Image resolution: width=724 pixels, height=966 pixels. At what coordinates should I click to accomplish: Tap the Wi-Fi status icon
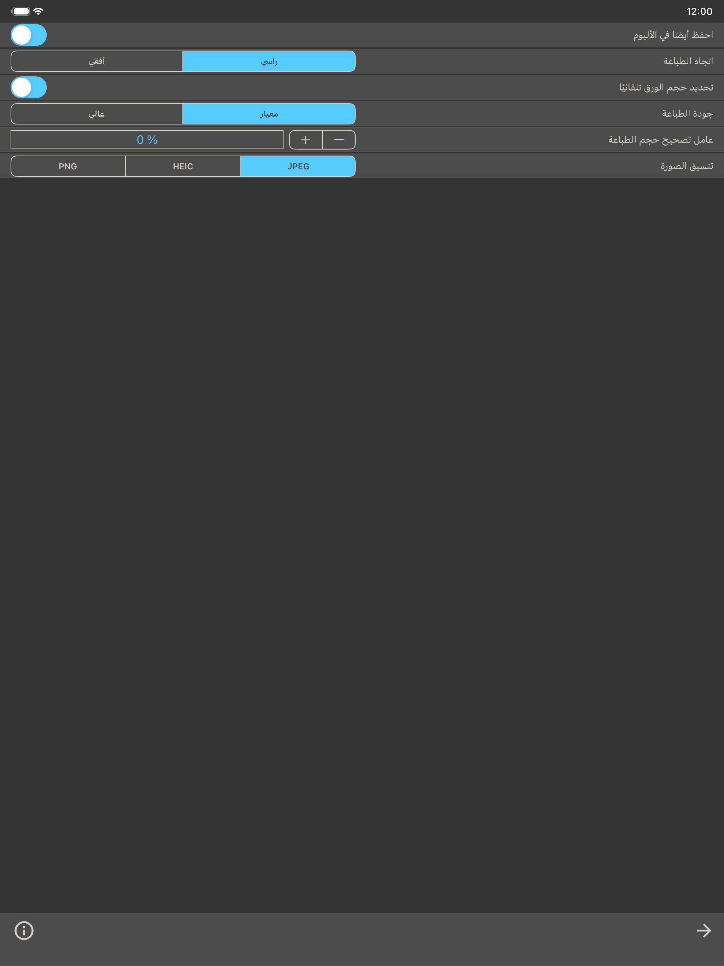pyautogui.click(x=39, y=11)
